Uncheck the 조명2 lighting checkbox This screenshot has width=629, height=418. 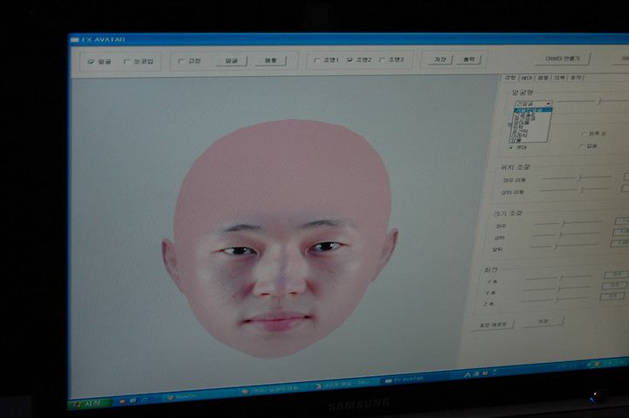coord(349,59)
